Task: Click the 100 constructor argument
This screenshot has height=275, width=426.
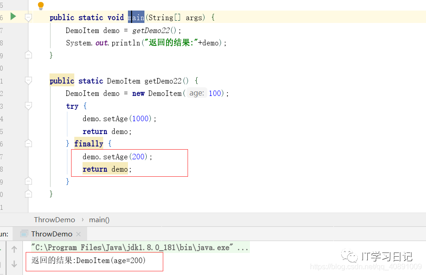Action: coord(215,93)
